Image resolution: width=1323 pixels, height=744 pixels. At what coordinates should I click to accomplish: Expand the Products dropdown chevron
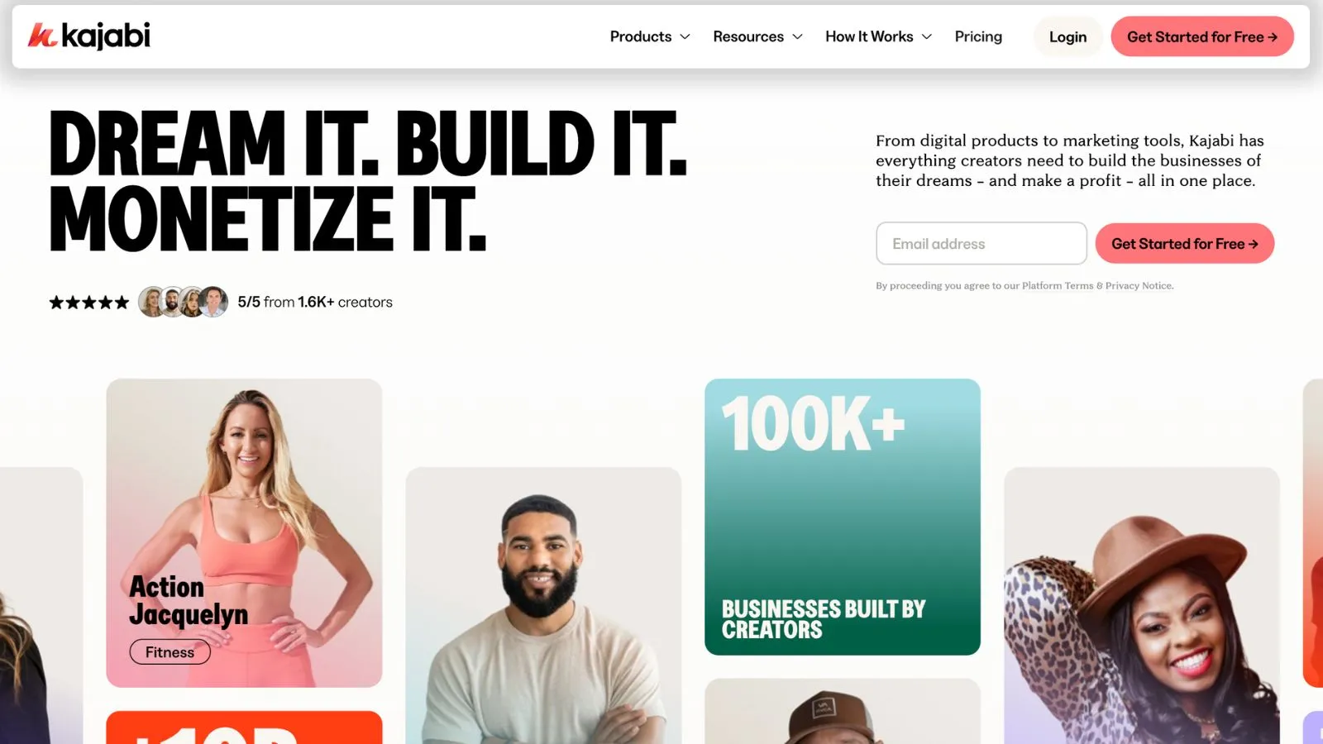point(685,36)
